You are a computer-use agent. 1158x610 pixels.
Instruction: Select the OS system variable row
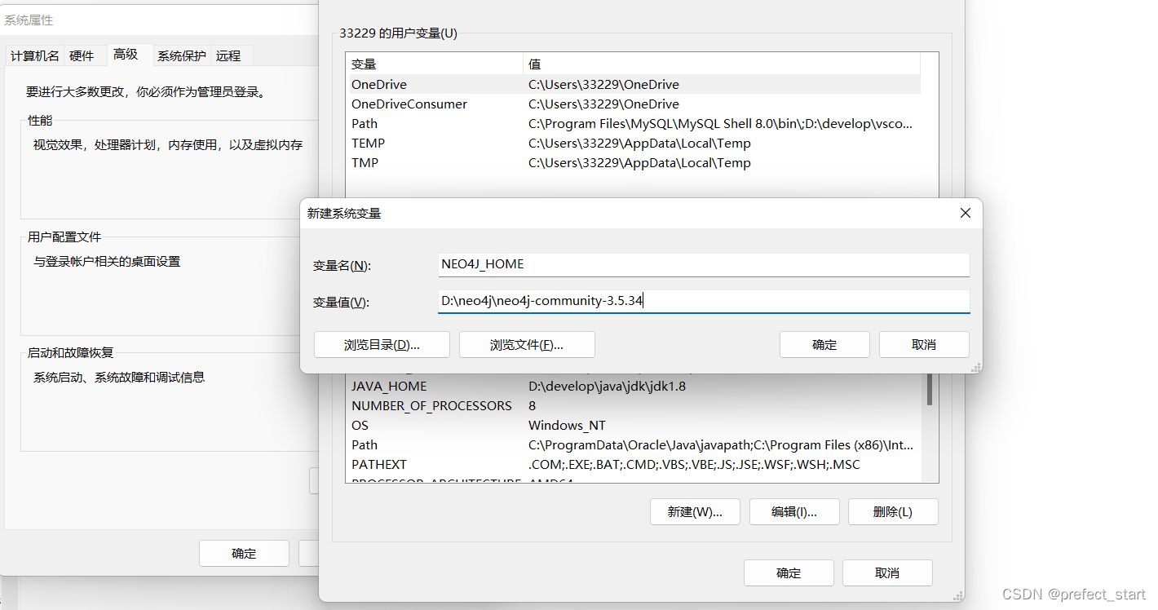tap(633, 425)
